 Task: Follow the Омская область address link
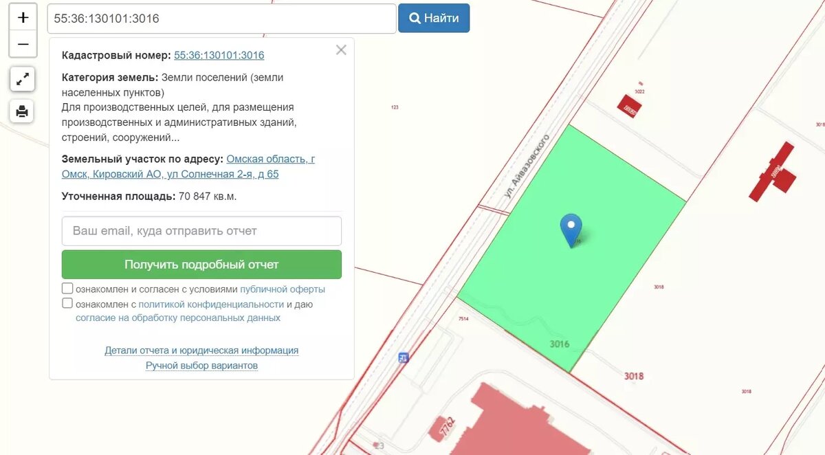coord(269,158)
